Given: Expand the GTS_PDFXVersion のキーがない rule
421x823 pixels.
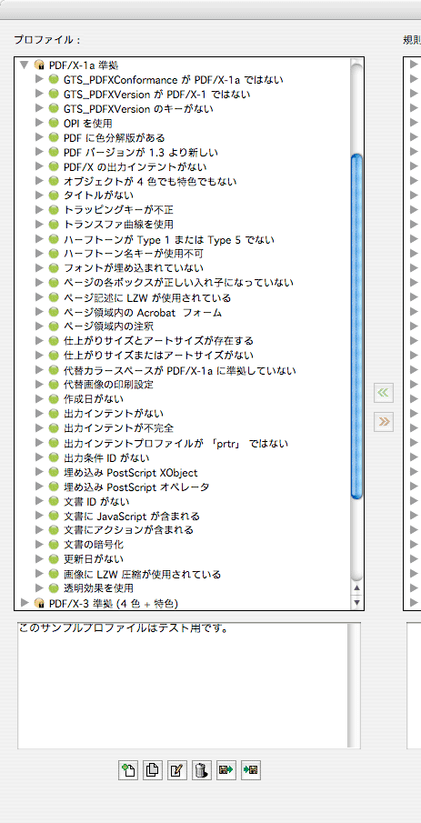Looking at the screenshot, I should (39, 109).
